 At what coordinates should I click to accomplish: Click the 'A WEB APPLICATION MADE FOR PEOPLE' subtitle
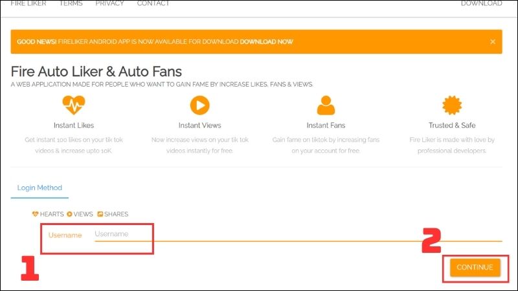click(x=162, y=85)
